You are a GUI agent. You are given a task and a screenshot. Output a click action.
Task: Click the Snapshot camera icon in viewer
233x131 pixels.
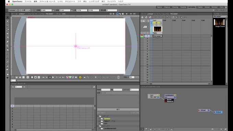(20, 77)
